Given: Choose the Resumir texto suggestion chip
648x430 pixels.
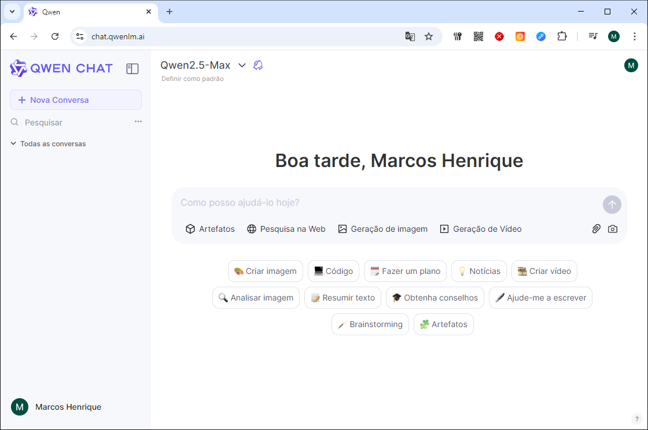Looking at the screenshot, I should coord(343,298).
